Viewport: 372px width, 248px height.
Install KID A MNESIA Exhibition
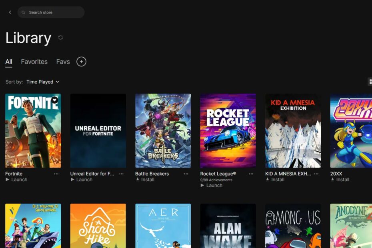[x=275, y=180]
